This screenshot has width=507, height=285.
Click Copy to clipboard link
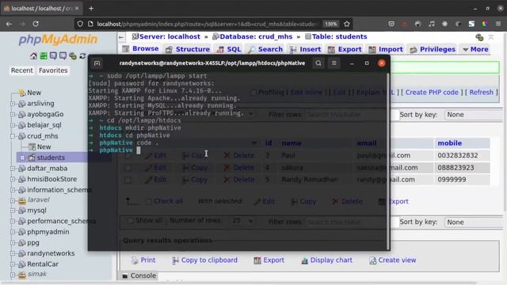[x=209, y=260]
